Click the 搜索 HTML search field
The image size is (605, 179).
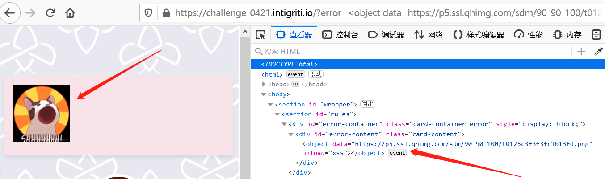tap(411, 52)
